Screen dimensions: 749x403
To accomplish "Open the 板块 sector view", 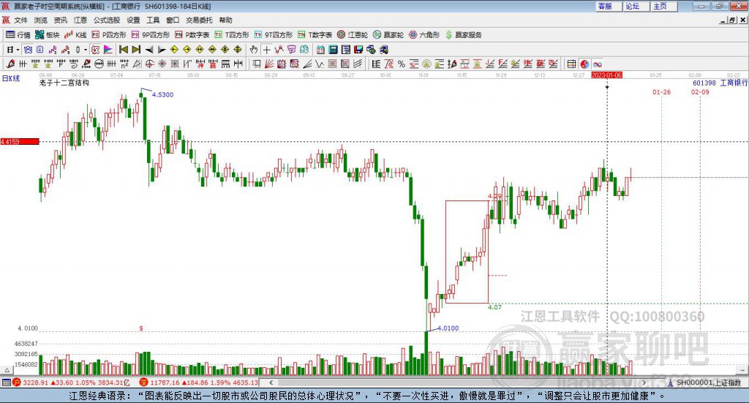I will coord(47,35).
